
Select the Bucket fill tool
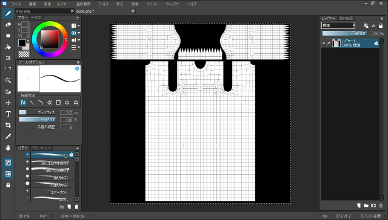8,47
